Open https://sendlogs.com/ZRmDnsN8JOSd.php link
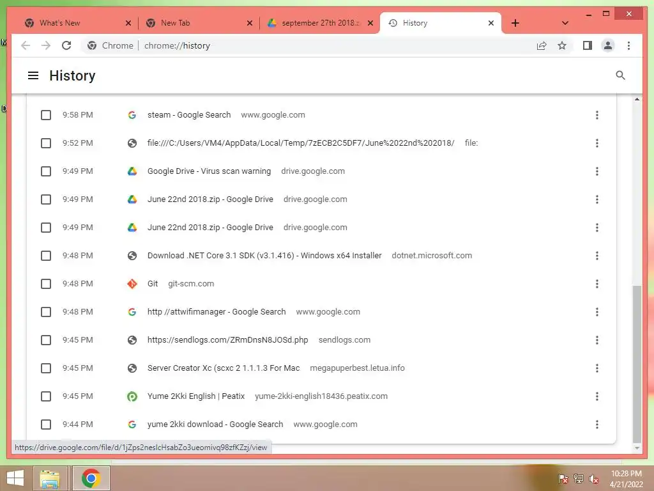654x491 pixels. tap(228, 340)
